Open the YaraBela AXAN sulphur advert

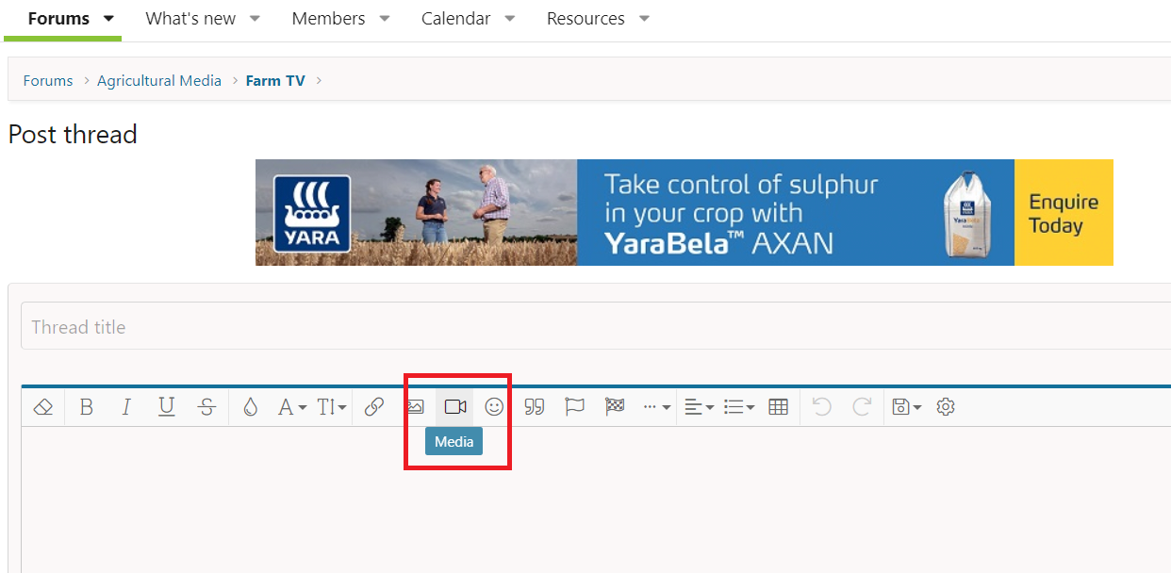pyautogui.click(x=684, y=212)
